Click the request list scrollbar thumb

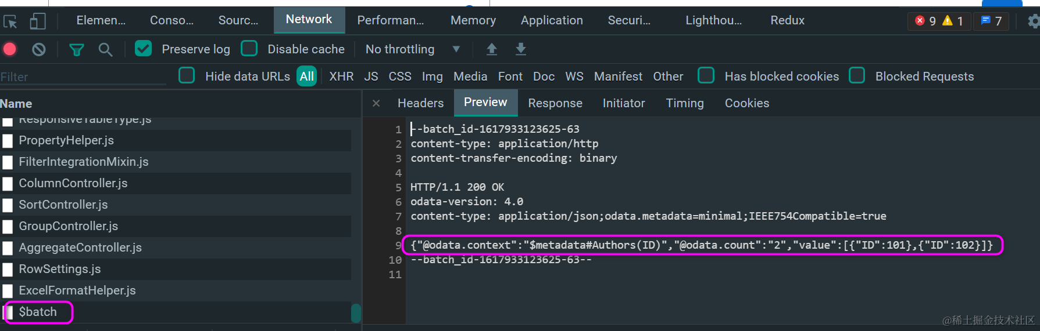tap(356, 313)
